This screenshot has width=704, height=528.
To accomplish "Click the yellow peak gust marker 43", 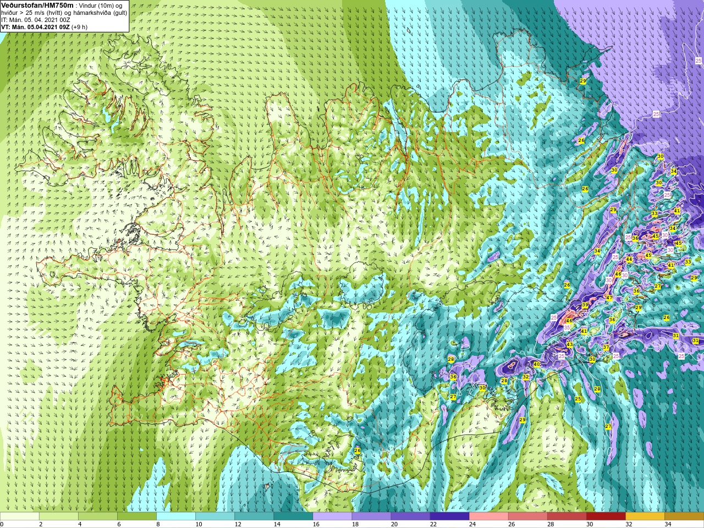I will (x=570, y=345).
